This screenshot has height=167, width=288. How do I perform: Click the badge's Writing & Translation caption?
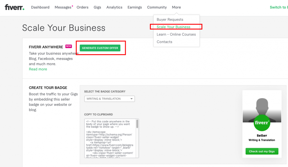tap(262, 140)
